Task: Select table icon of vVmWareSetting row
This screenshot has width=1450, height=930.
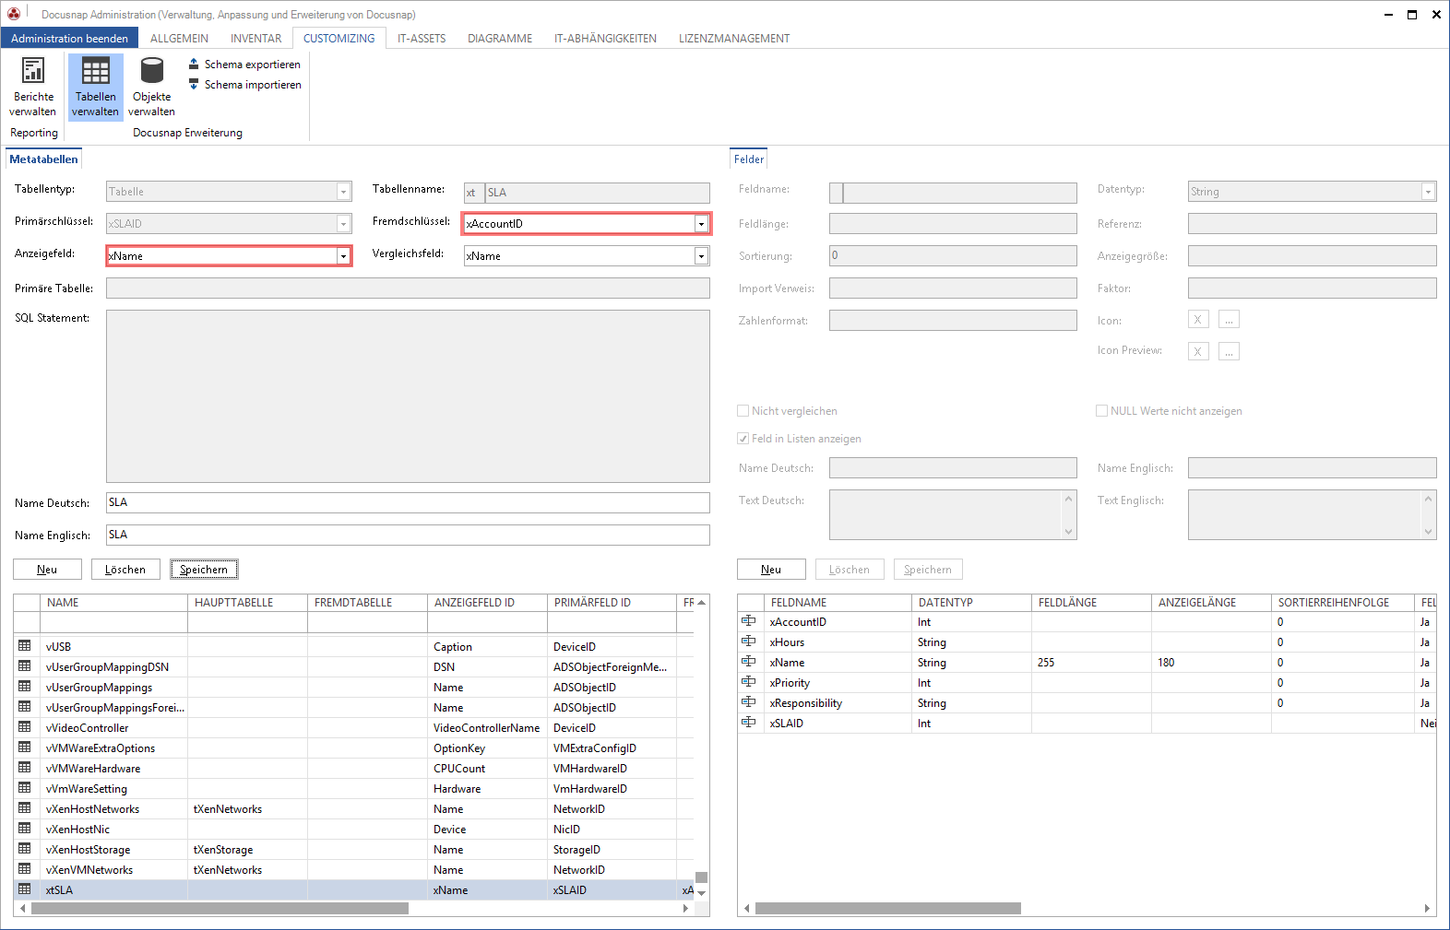Action: pyautogui.click(x=25, y=788)
